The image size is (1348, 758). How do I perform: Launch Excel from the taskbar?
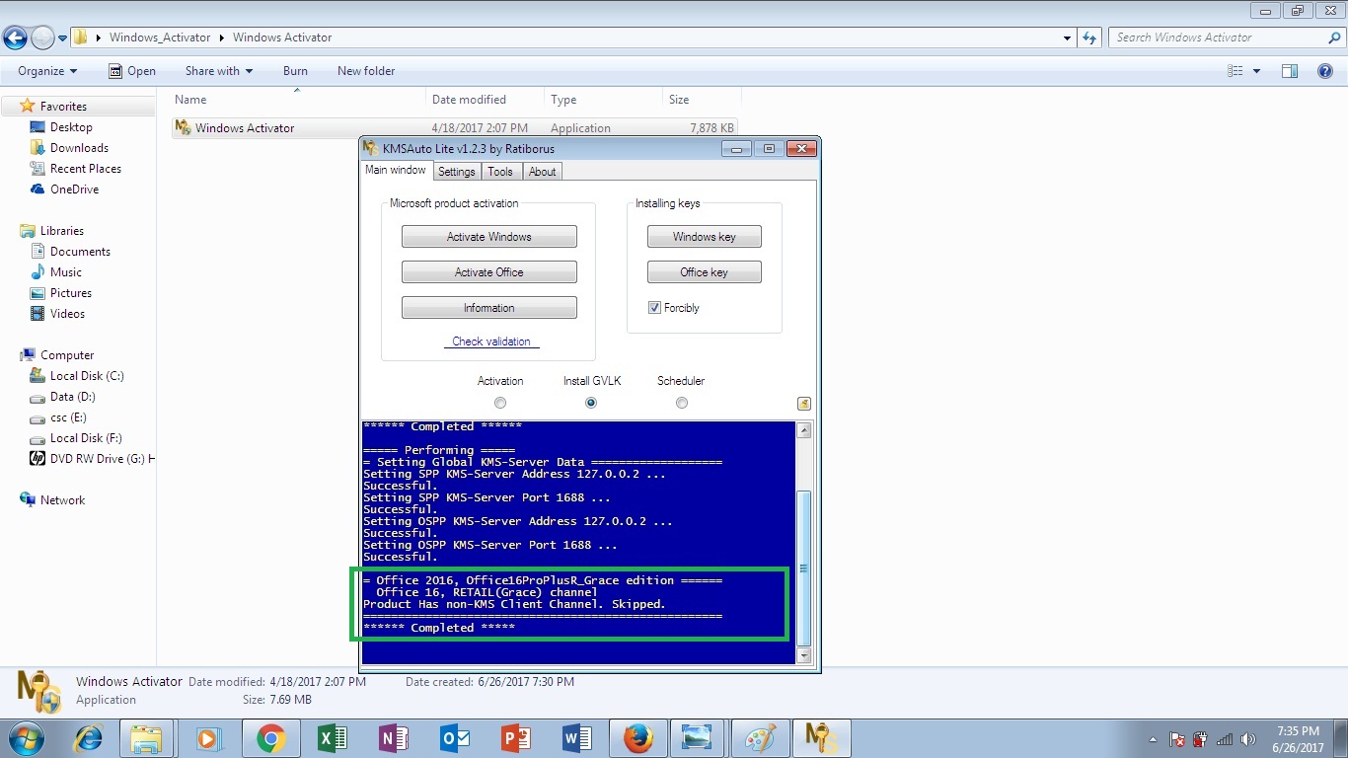(x=332, y=738)
